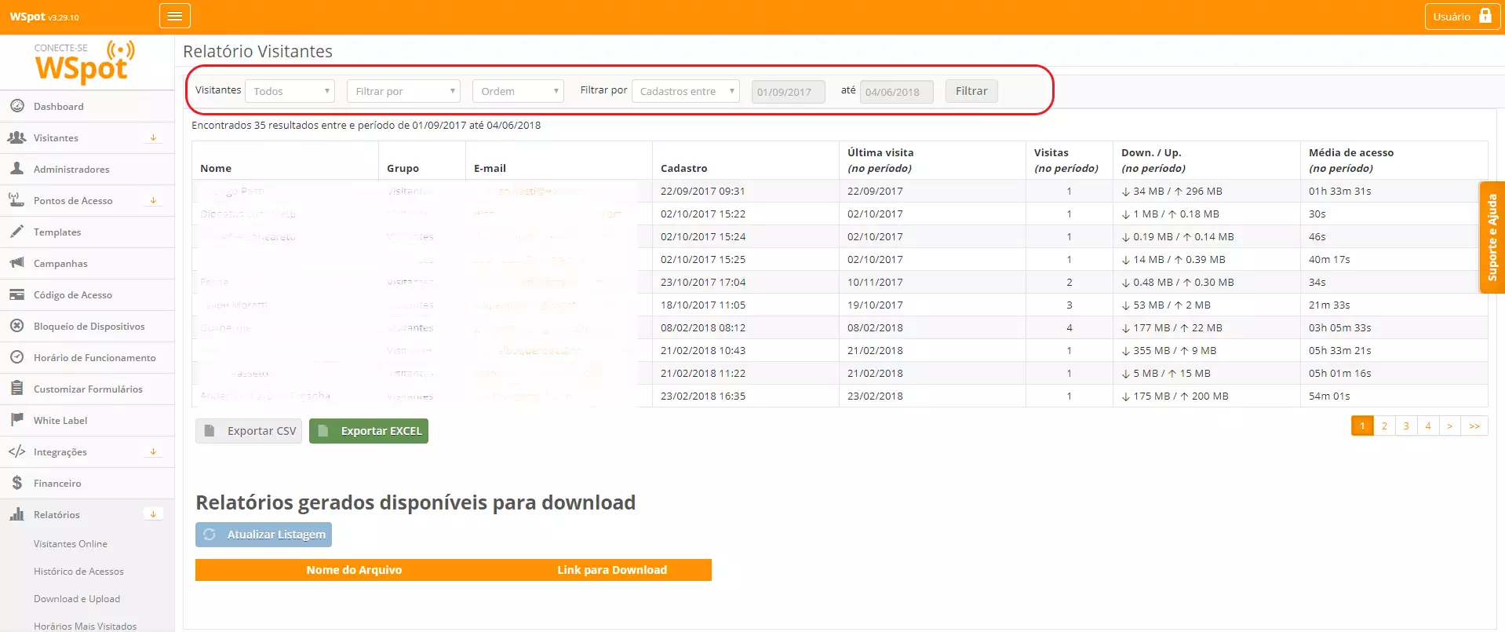
Task: Click Atualizar Listagem refresh button
Action: click(x=264, y=534)
